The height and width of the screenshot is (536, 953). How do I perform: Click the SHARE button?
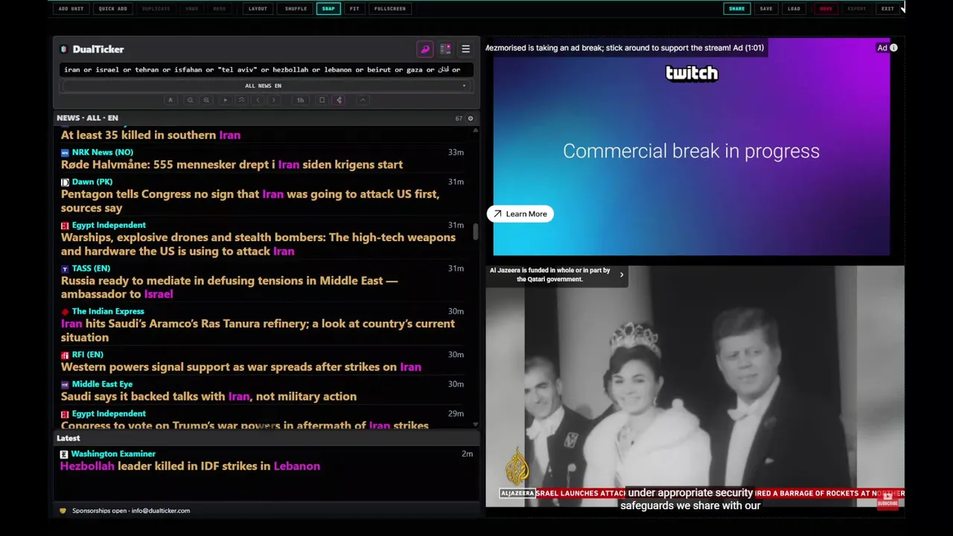click(x=736, y=9)
